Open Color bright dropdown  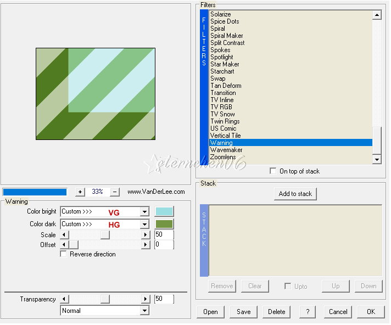(x=144, y=212)
